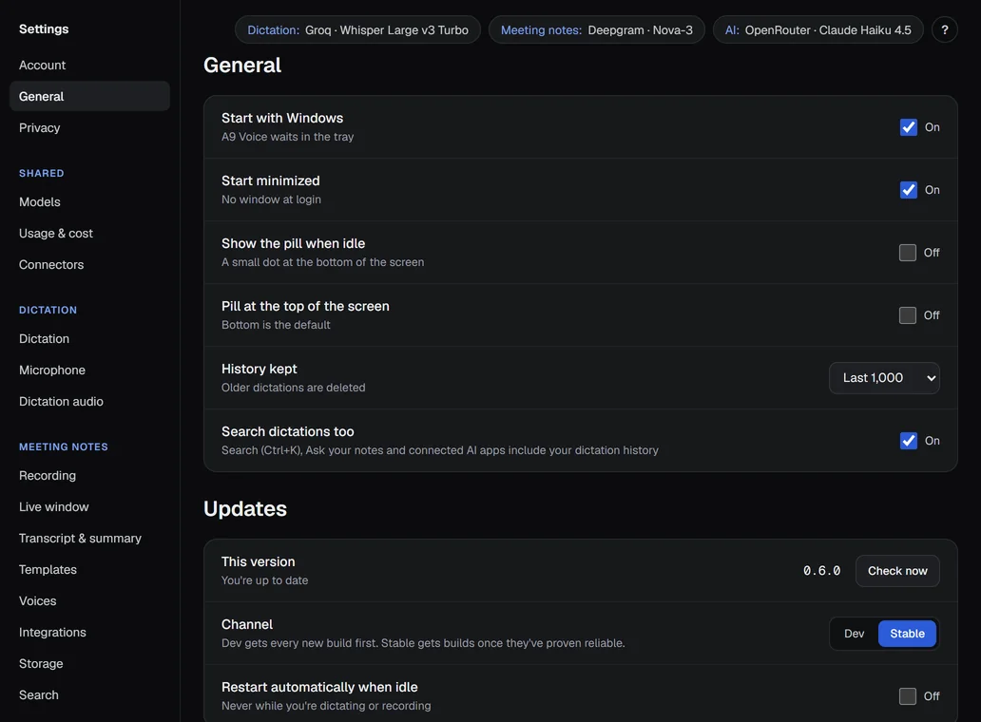Image resolution: width=981 pixels, height=722 pixels.
Task: Open the Dictation provider pill
Action: pos(357,30)
